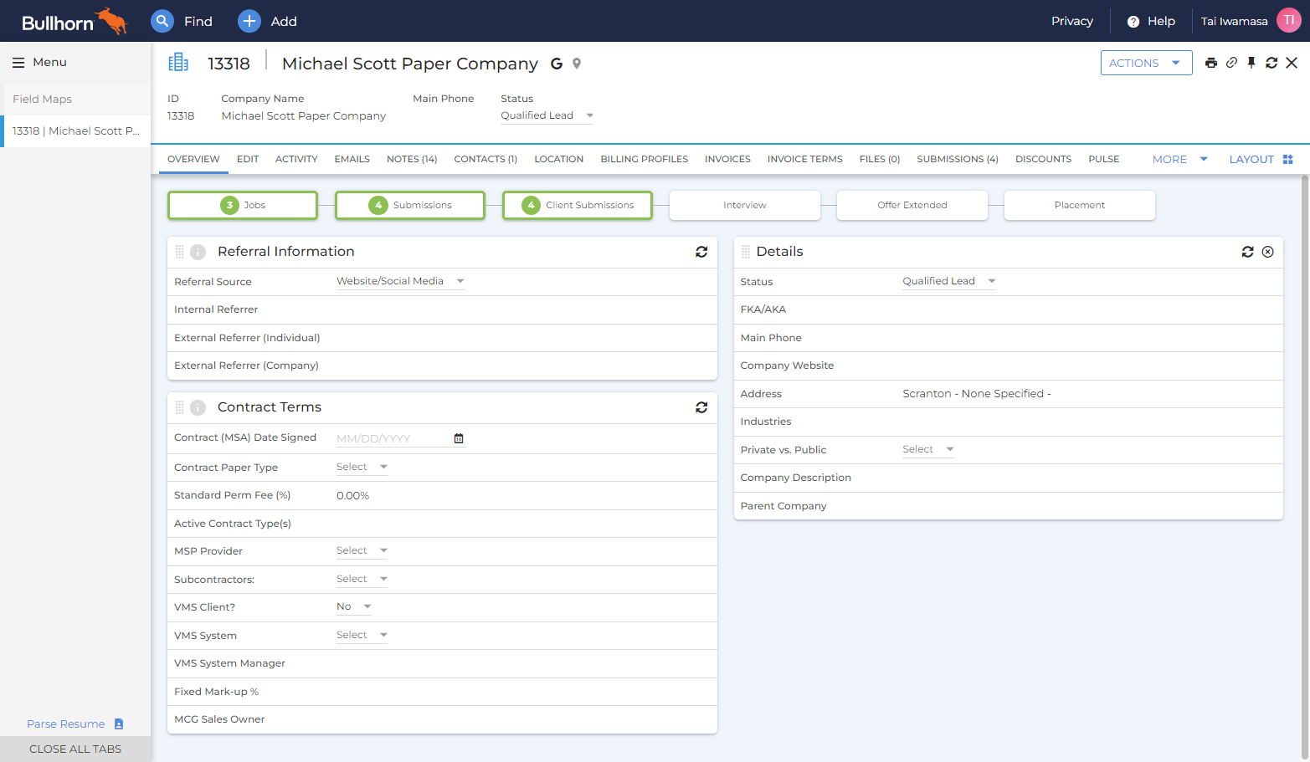
Task: Refresh the Details card
Action: (1248, 252)
